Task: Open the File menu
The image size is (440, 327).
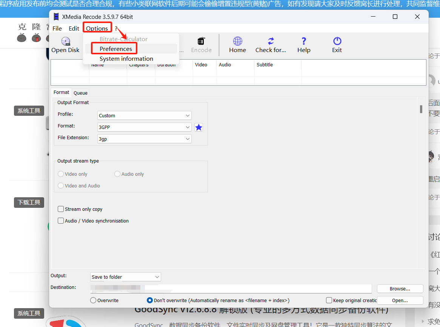Action: (57, 28)
